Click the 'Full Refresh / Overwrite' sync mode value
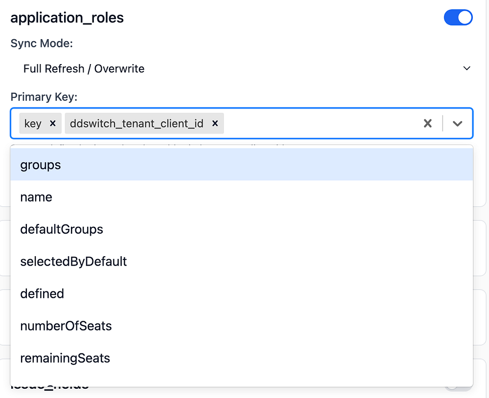Viewport: 489px width, 398px height. coord(84,69)
